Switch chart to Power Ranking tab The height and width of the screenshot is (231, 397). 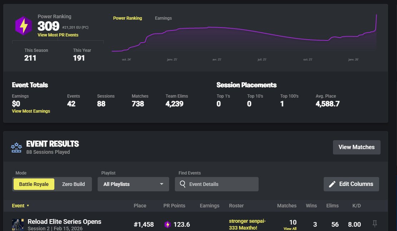[x=127, y=18]
